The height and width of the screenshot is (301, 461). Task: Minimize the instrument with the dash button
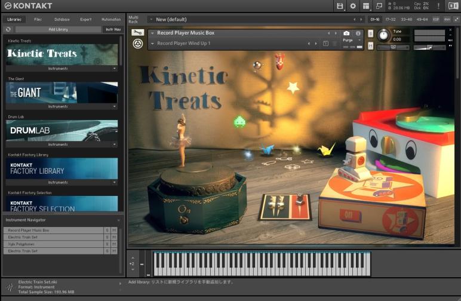pos(450,35)
